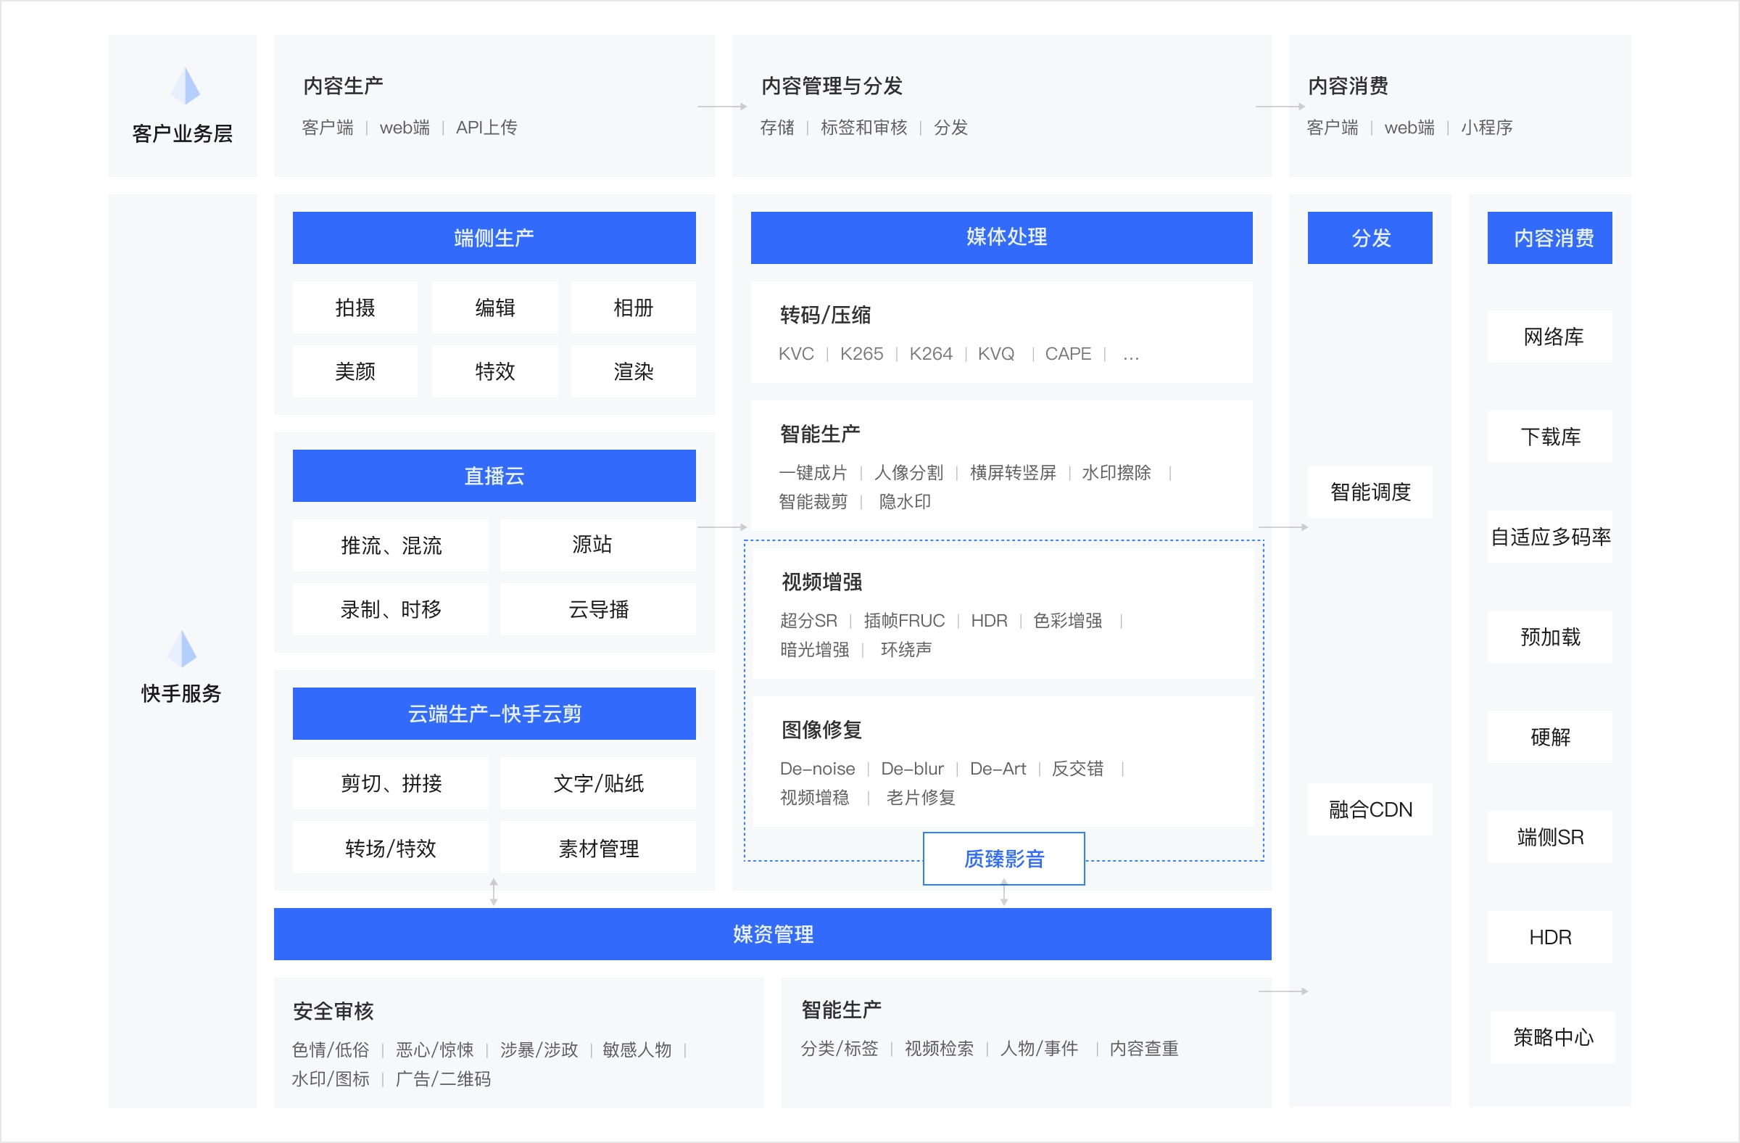1740x1143 pixels.
Task: Select the 端侧生产 header block
Action: click(x=494, y=238)
